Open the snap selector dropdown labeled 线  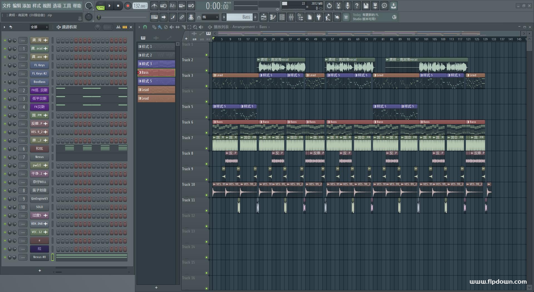[x=210, y=17]
